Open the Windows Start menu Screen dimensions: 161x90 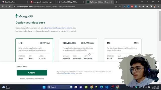point(44,87)
